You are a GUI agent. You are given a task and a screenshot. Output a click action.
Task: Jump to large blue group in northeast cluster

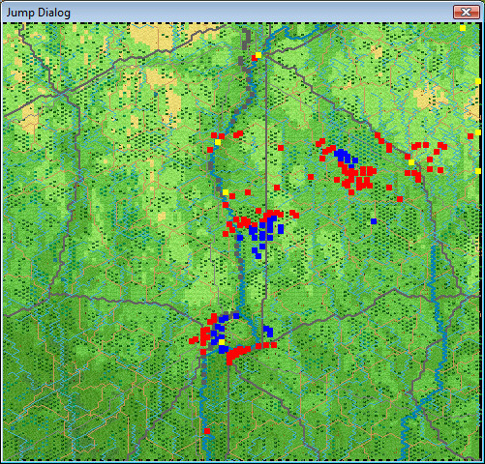coord(343,156)
